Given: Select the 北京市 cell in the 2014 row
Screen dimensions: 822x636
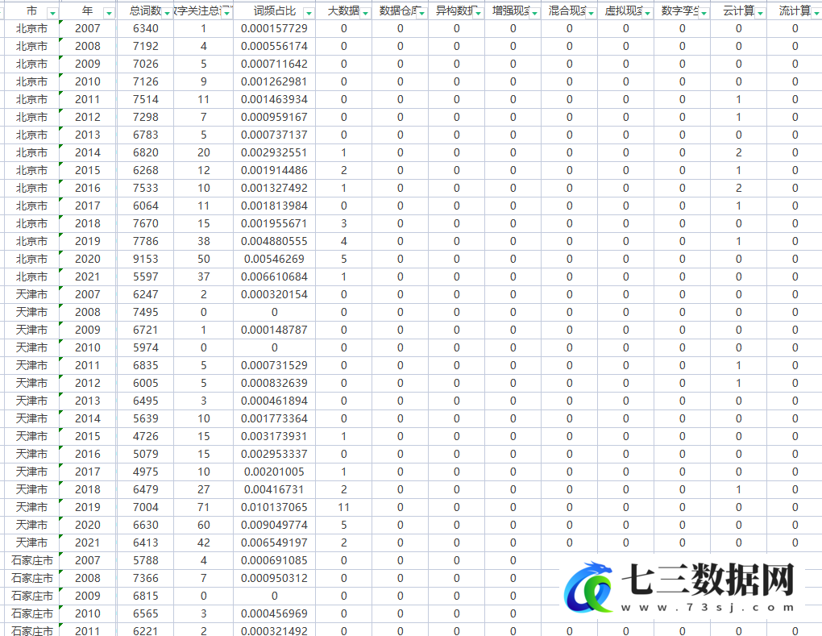Looking at the screenshot, I should (31, 152).
